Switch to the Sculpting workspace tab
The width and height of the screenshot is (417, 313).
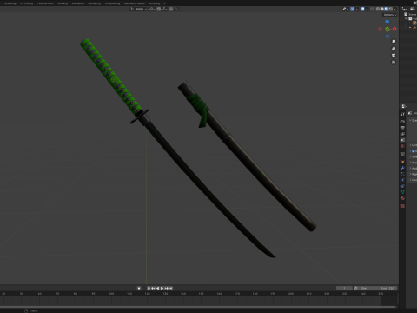click(x=10, y=3)
